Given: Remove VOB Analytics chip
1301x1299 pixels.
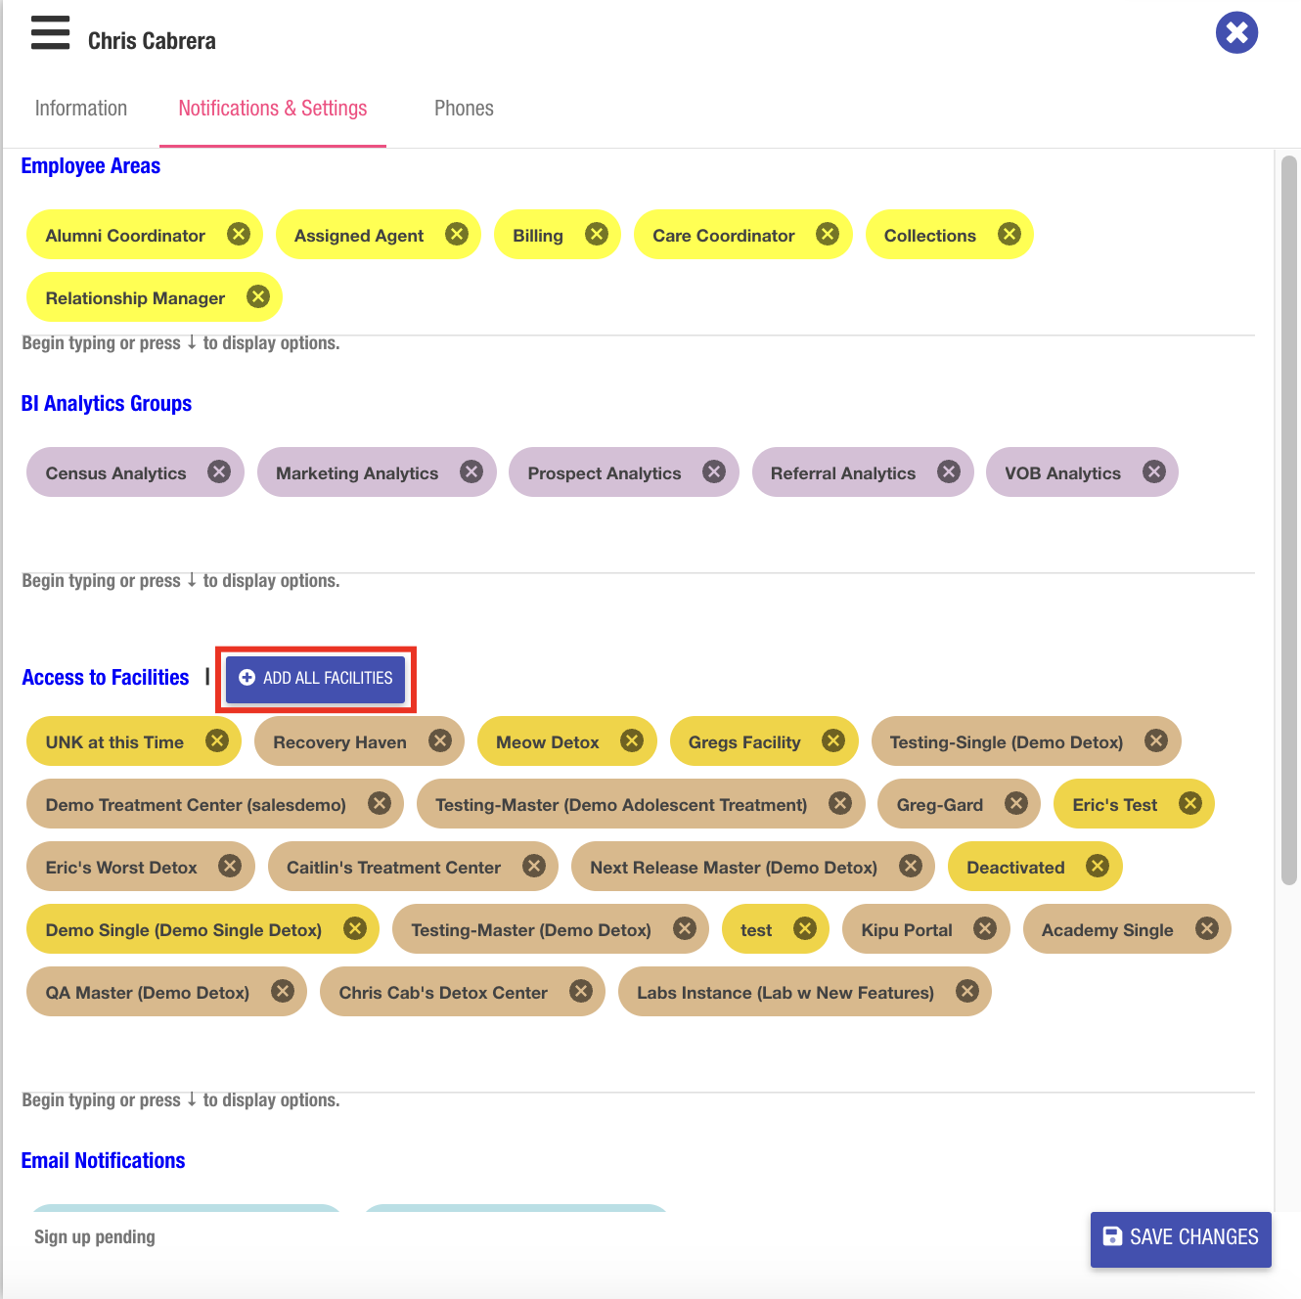Looking at the screenshot, I should tap(1154, 471).
